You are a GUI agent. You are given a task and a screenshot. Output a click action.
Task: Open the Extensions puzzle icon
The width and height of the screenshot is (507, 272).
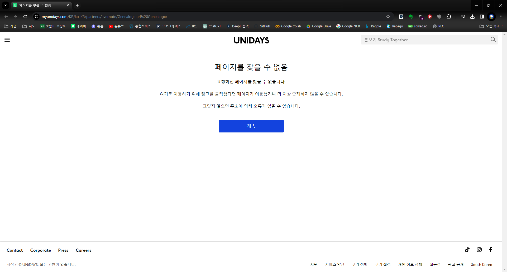pyautogui.click(x=449, y=17)
